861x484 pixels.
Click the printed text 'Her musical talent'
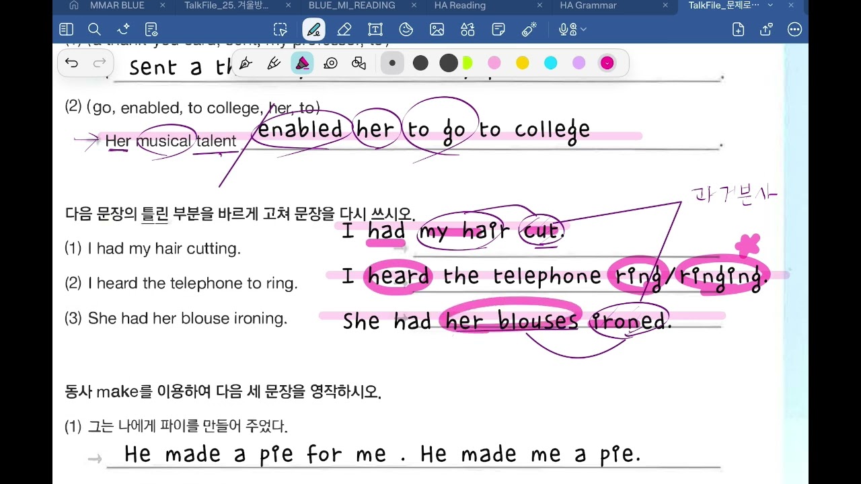[171, 141]
